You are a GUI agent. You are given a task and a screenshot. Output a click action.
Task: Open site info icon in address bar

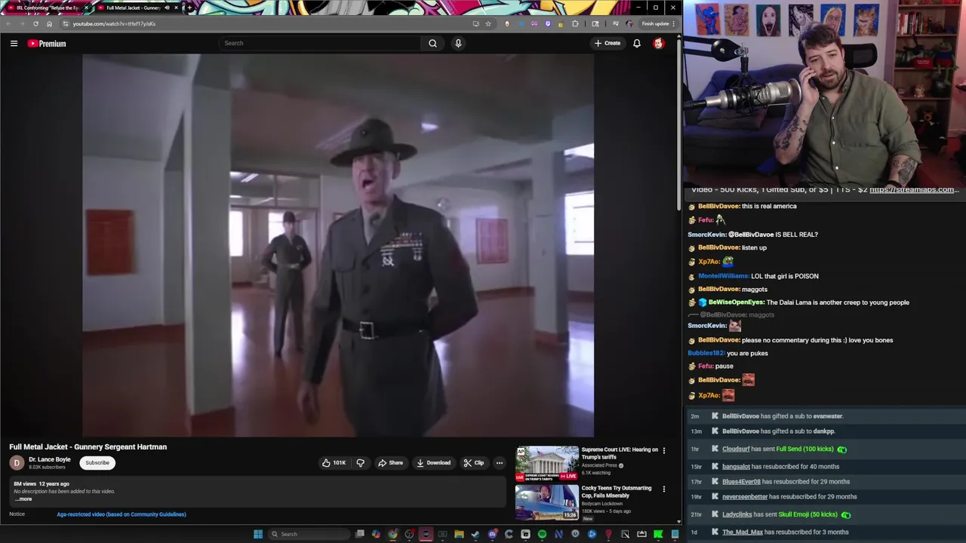coord(66,23)
